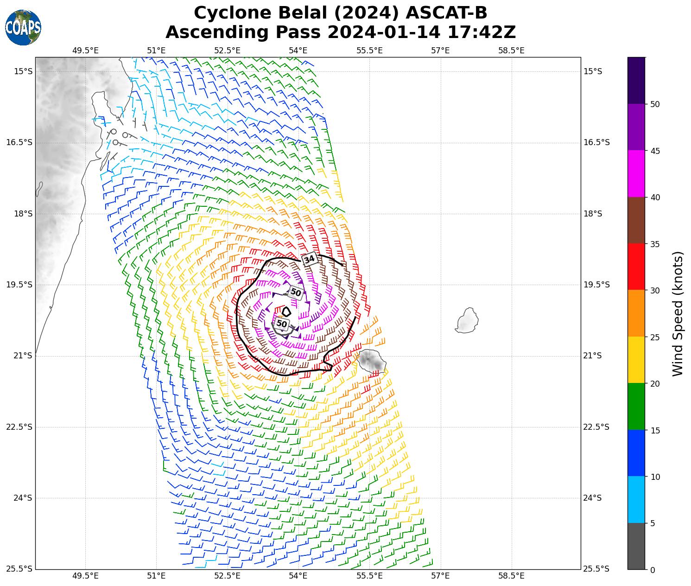Click the Wind Speed (knots) colorbar label

(678, 313)
